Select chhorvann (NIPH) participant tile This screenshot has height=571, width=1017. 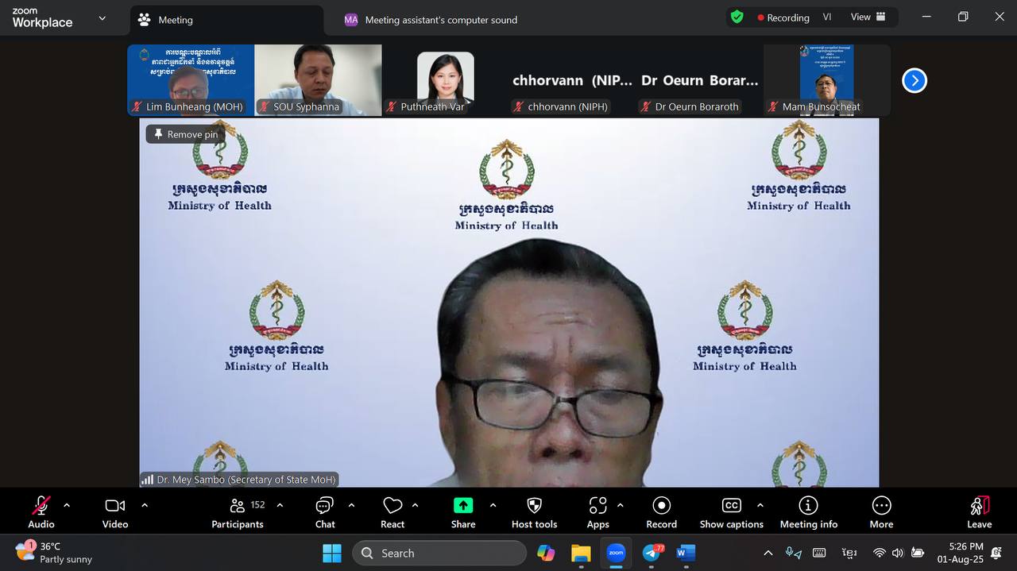573,80
